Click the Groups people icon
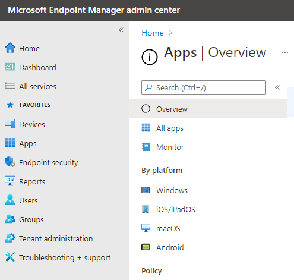 (x=10, y=219)
